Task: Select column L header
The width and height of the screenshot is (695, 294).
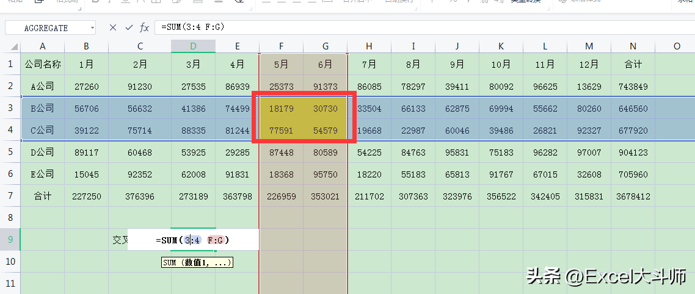Action: pos(545,46)
